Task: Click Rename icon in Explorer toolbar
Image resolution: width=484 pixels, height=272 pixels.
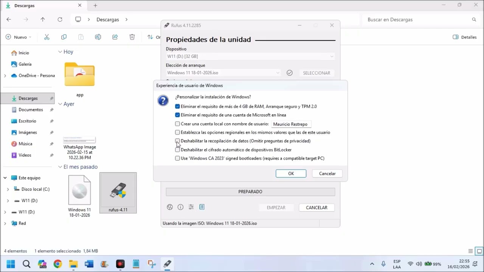Action: pos(98,37)
